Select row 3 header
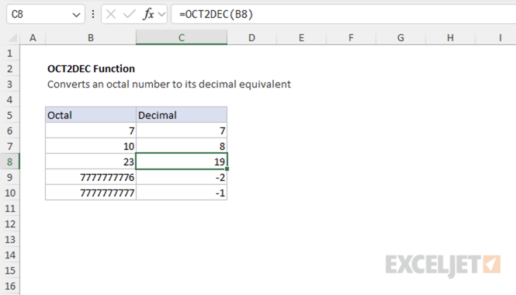The image size is (516, 295). tap(10, 84)
